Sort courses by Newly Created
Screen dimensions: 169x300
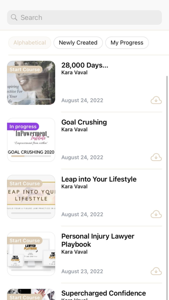click(78, 43)
